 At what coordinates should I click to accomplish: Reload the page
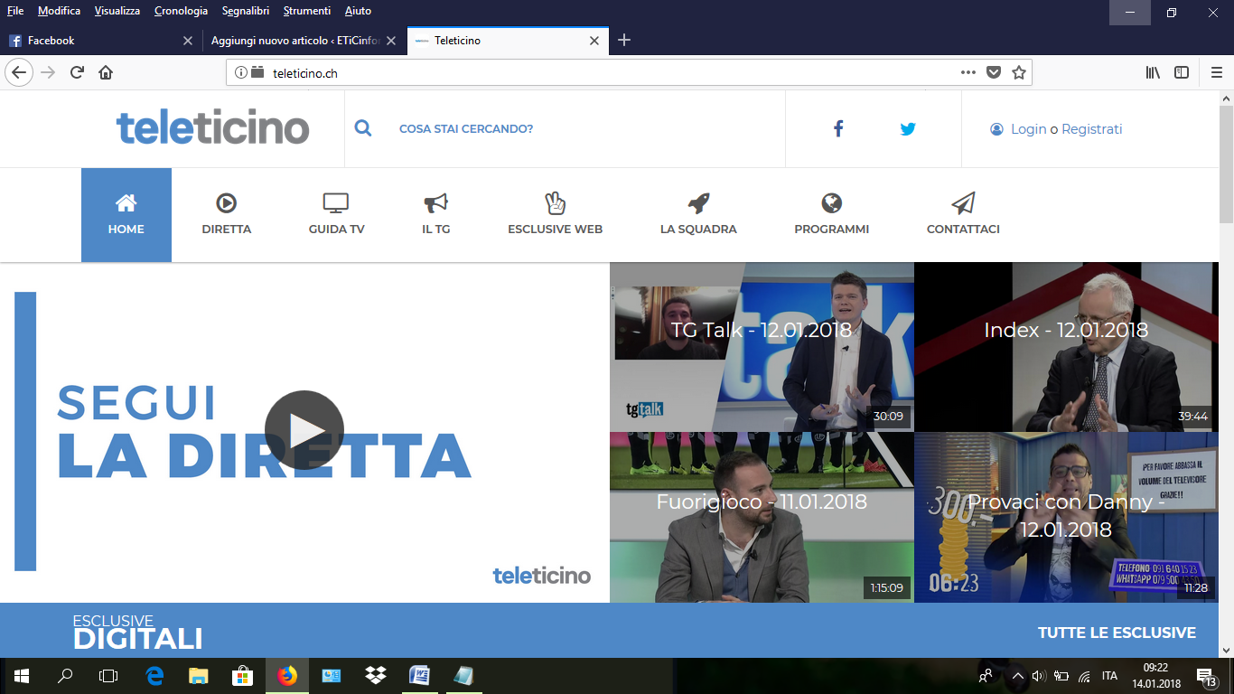pyautogui.click(x=77, y=72)
